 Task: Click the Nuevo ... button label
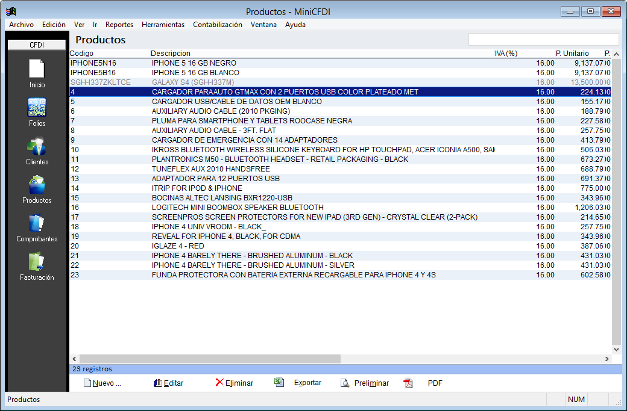point(107,383)
